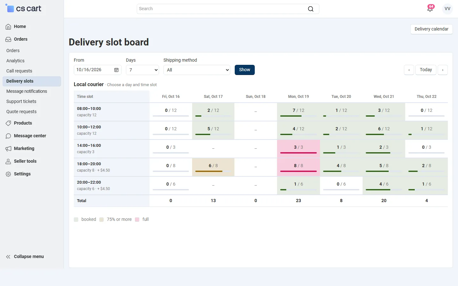The width and height of the screenshot is (458, 286).
Task: Open the Message center section
Action: tap(32, 136)
